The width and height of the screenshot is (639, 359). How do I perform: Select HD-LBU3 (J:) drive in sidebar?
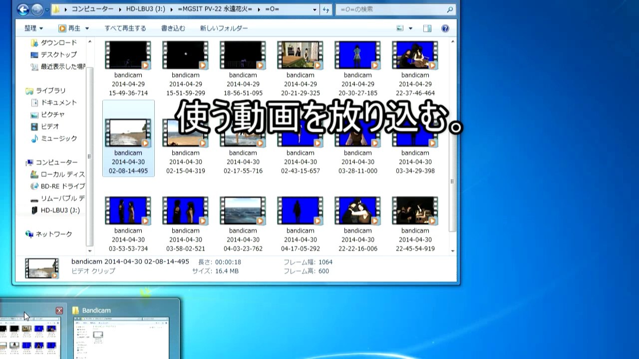pos(55,210)
